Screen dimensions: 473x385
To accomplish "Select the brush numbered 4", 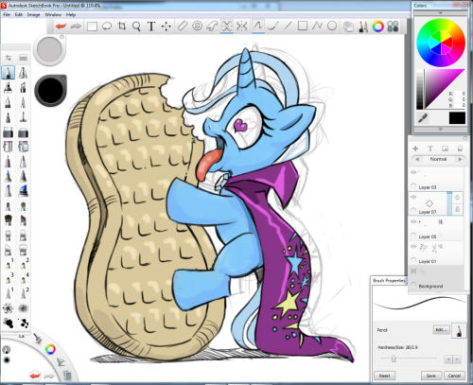I will click(24, 279).
